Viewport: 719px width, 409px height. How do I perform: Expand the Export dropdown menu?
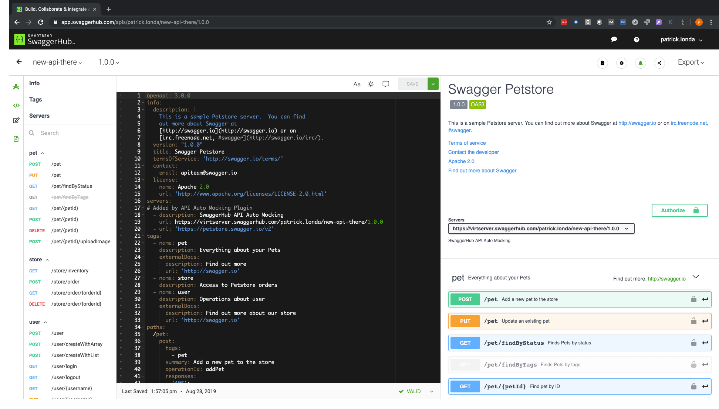[690, 62]
